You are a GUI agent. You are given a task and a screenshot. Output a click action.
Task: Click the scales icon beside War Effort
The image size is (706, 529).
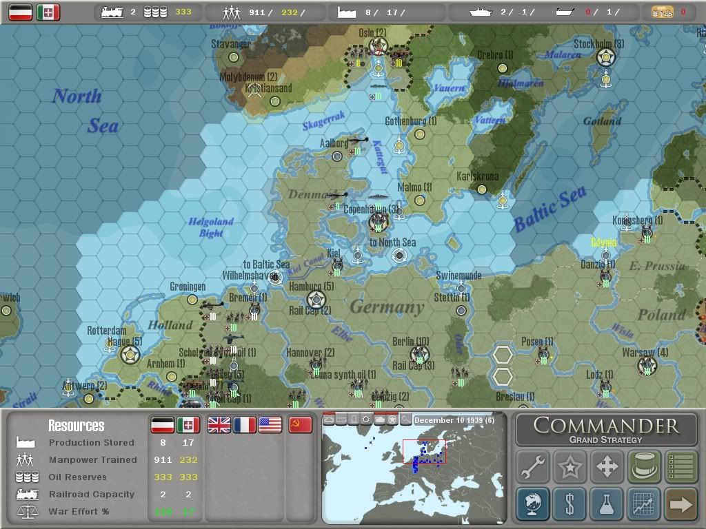click(x=27, y=512)
